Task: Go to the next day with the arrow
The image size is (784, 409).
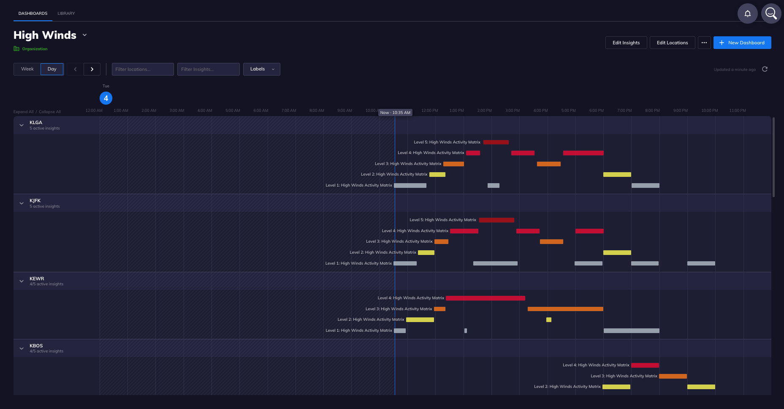Action: 92,69
